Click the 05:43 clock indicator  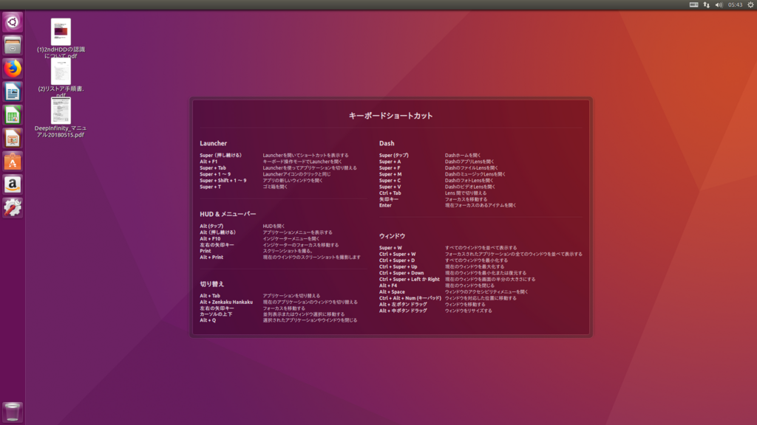736,5
